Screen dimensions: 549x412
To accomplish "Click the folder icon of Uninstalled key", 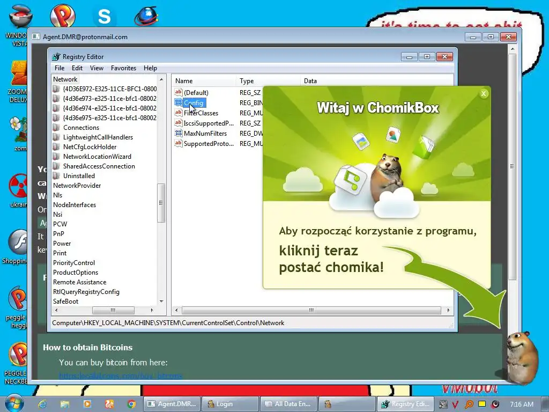I will coord(56,176).
